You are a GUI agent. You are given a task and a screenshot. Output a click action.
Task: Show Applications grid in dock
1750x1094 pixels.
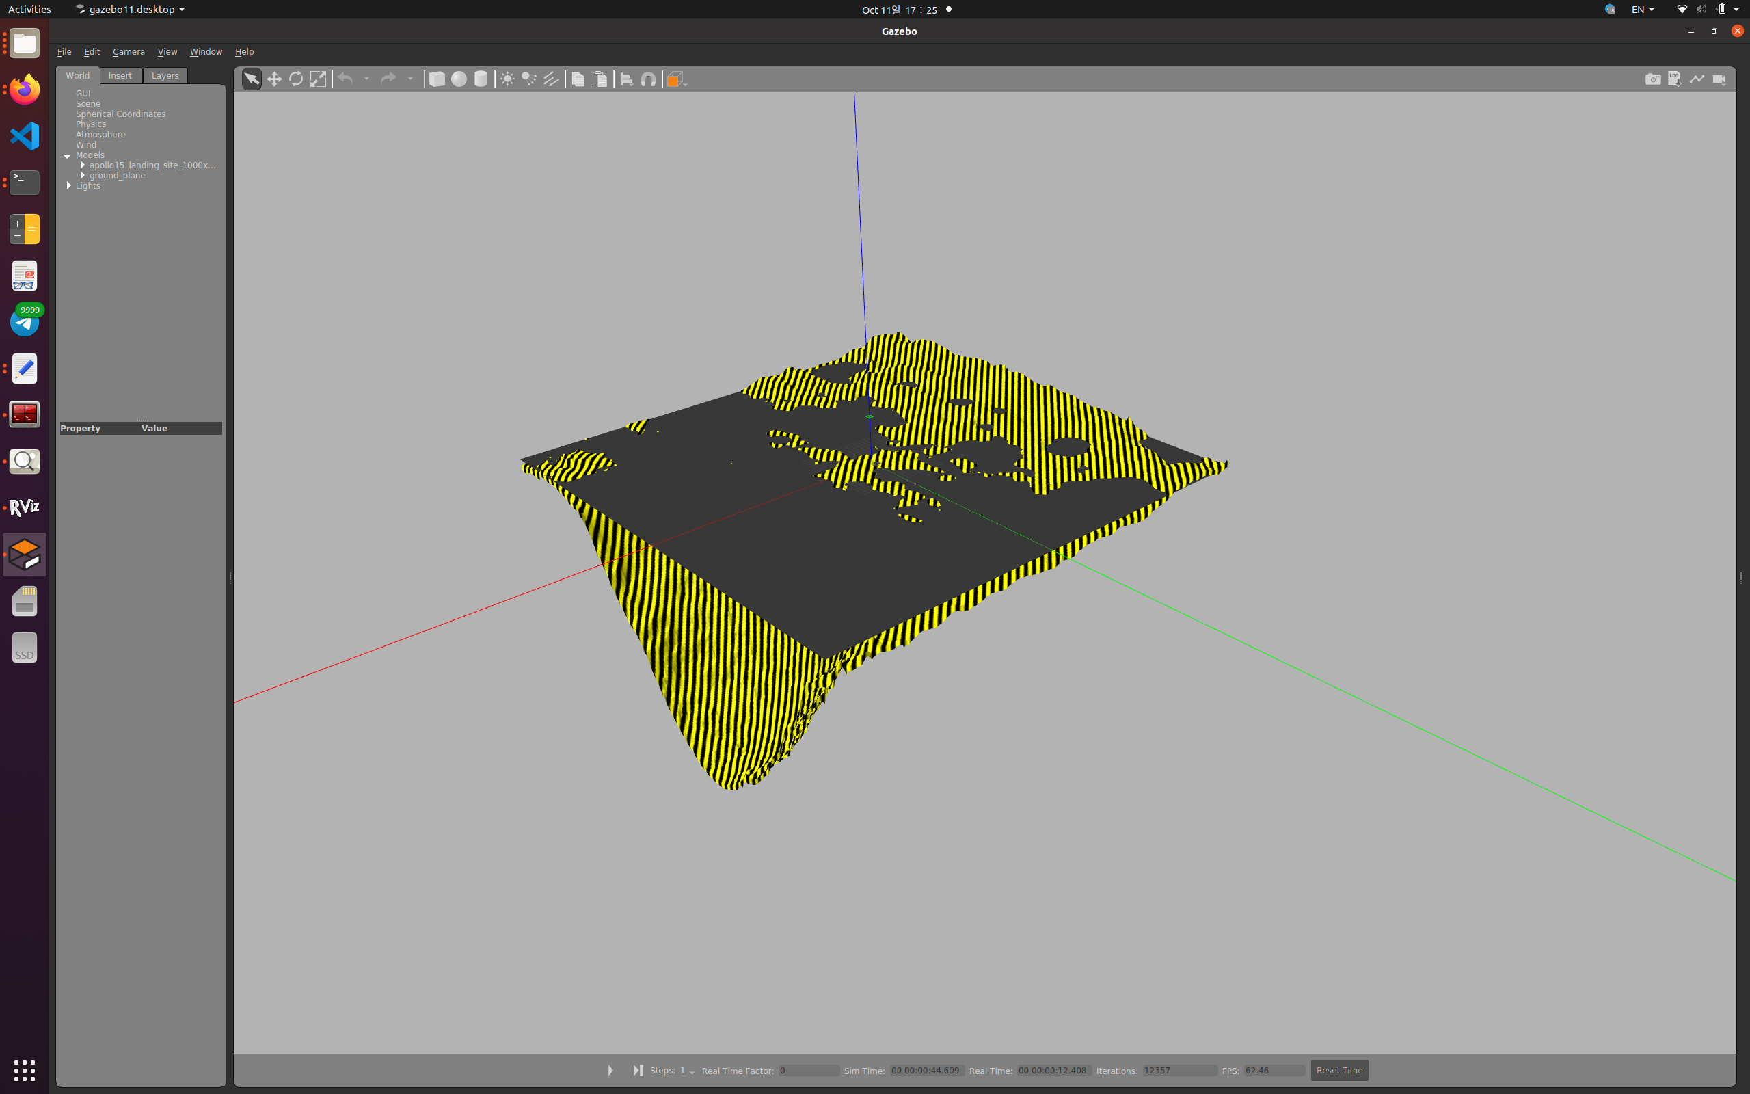pos(25,1070)
